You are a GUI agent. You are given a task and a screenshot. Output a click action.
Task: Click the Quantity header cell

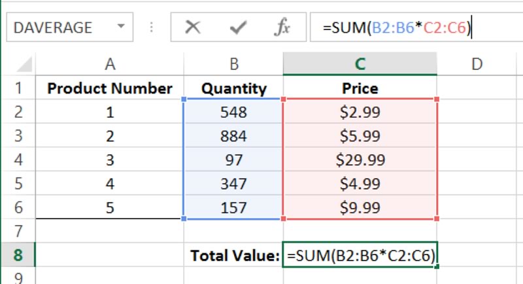233,88
